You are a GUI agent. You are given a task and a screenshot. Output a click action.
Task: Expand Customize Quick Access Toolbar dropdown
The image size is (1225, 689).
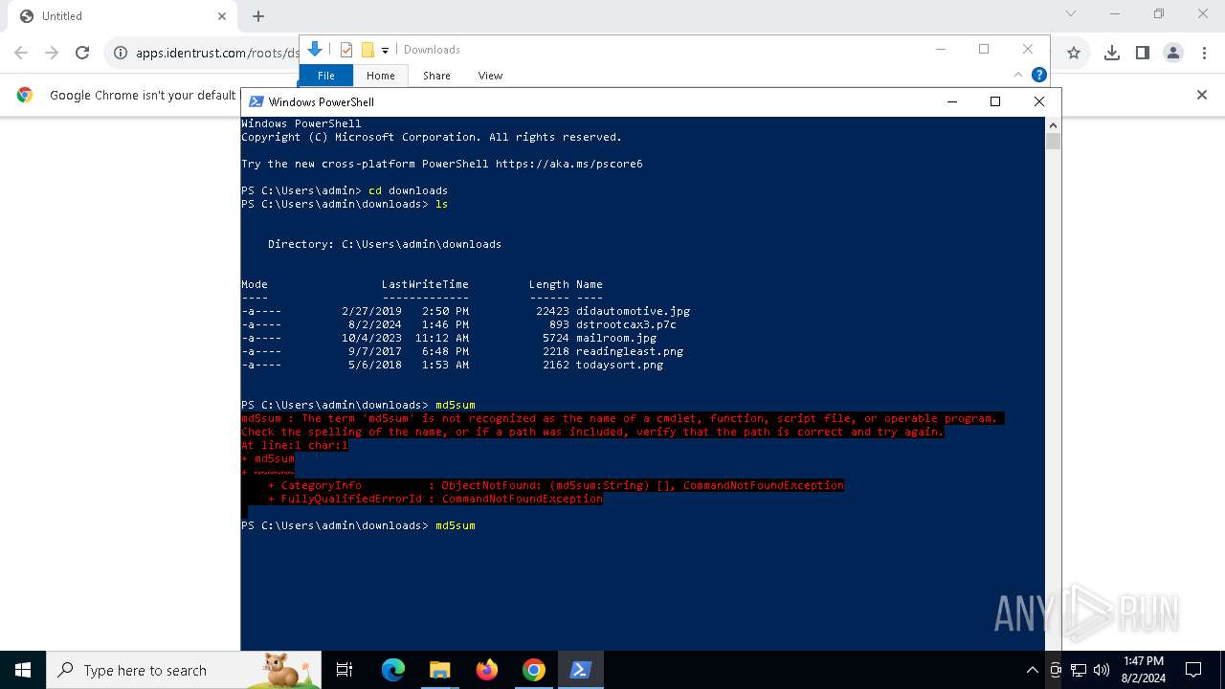click(385, 50)
